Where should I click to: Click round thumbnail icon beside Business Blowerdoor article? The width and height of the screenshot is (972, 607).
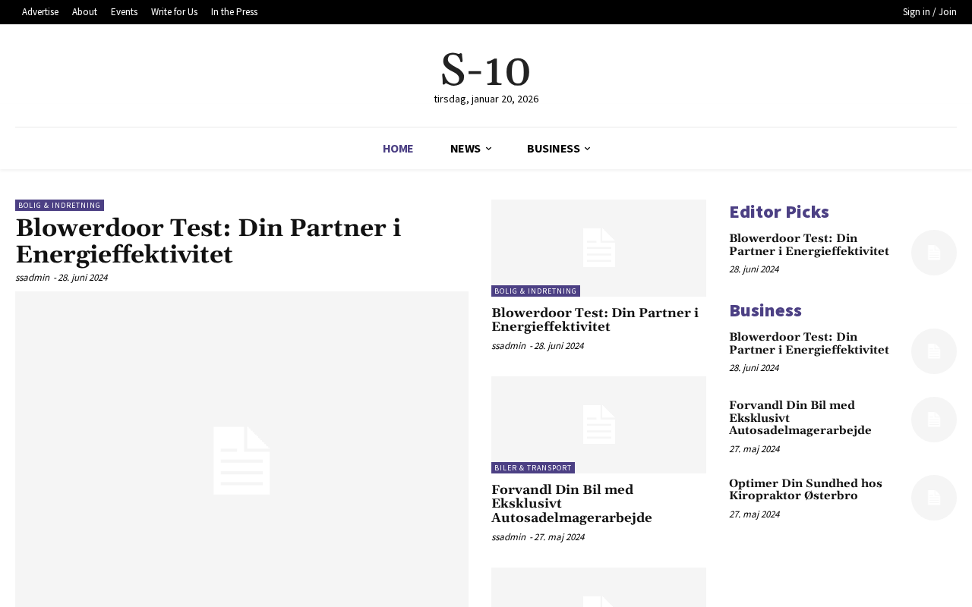pyautogui.click(x=933, y=351)
